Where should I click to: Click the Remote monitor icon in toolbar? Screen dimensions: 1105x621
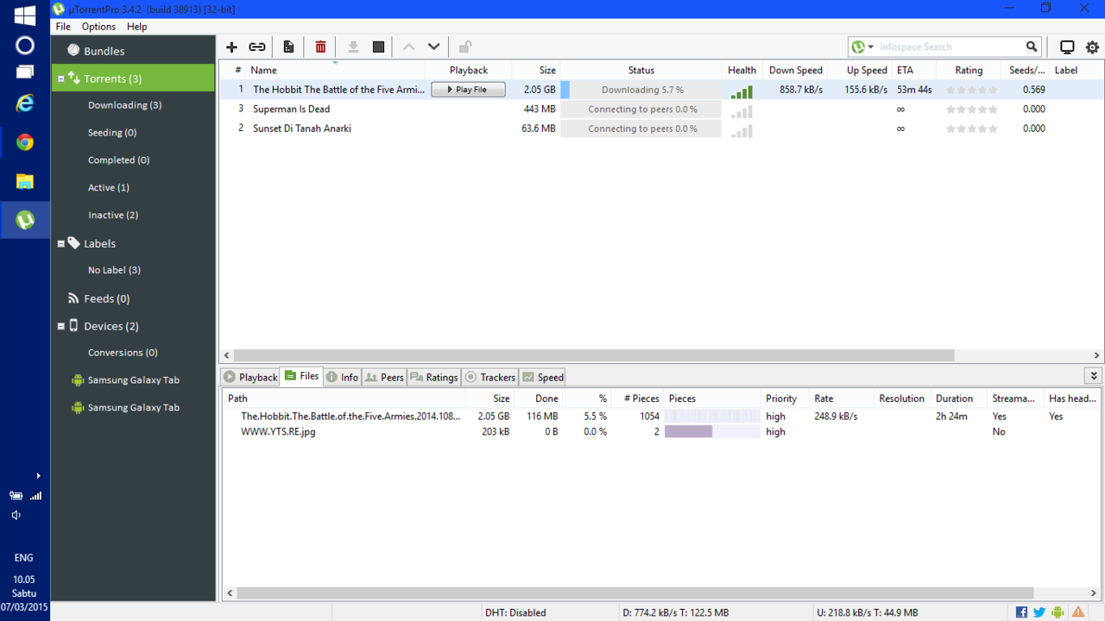click(x=1067, y=47)
